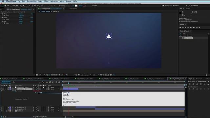Toggle the expression enable switch for Position

pos(35,93)
